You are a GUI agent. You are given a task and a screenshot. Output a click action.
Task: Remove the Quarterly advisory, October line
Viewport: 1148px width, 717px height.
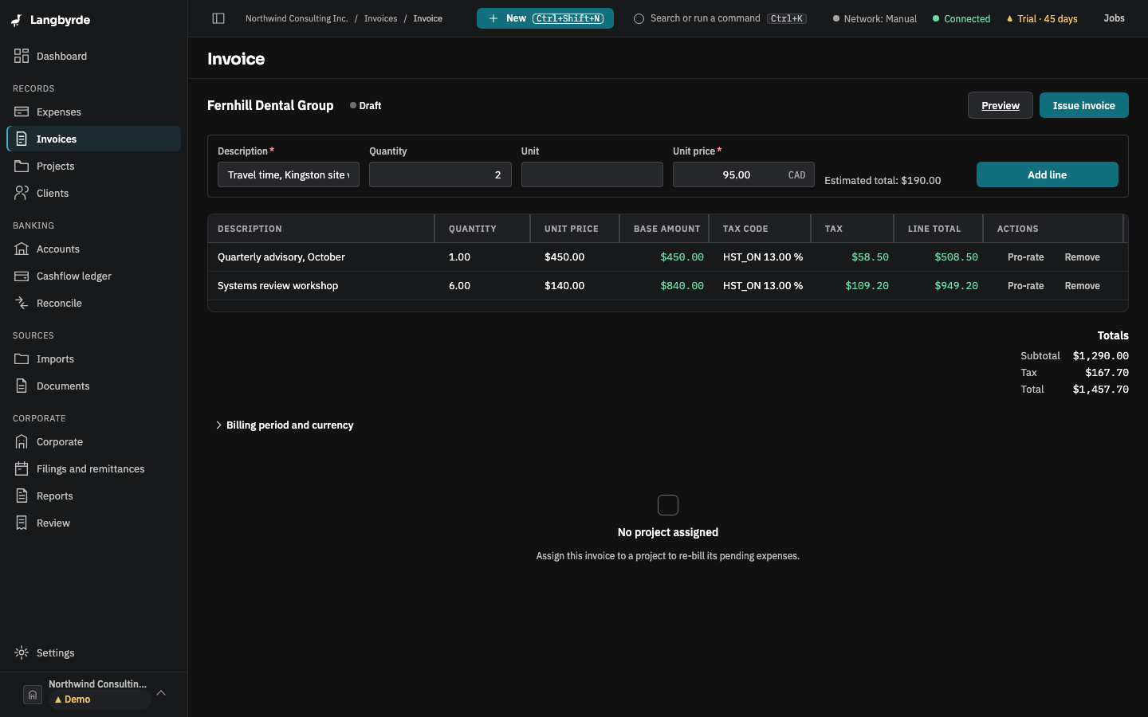click(x=1083, y=257)
